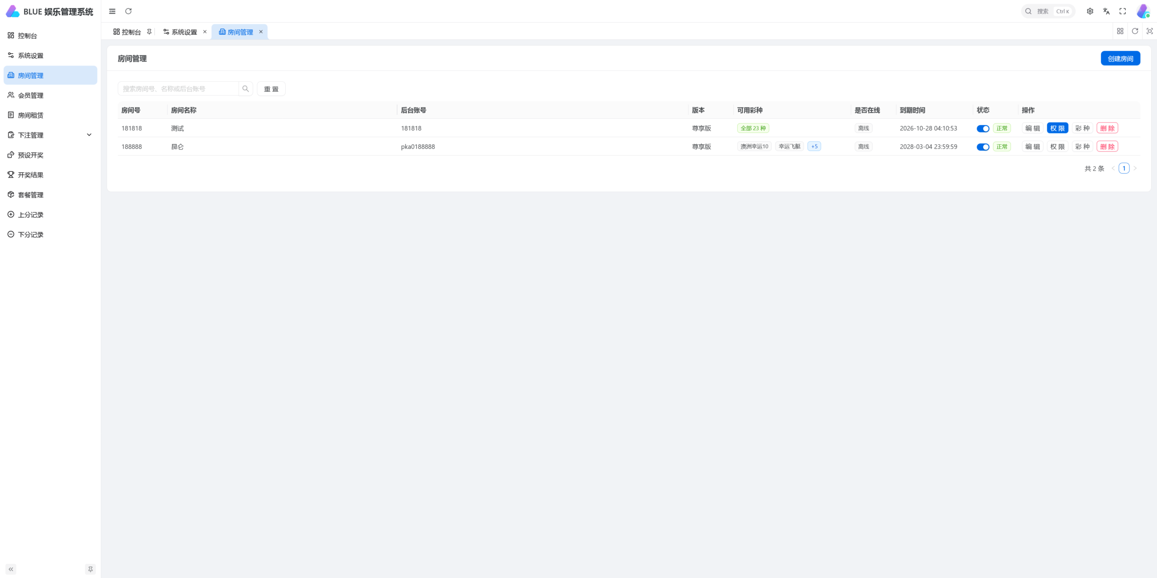This screenshot has height=578, width=1157.
Task: Enter fullscreen mode via top-right icon
Action: pos(1123,11)
